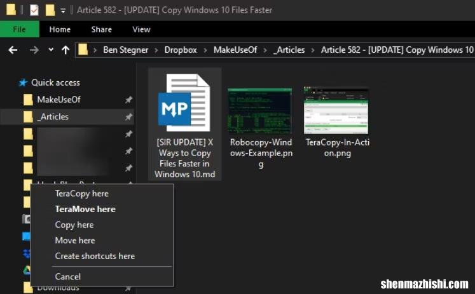Expand the chevron after Dropbox breadcrumb
The image size is (475, 294).
point(205,50)
